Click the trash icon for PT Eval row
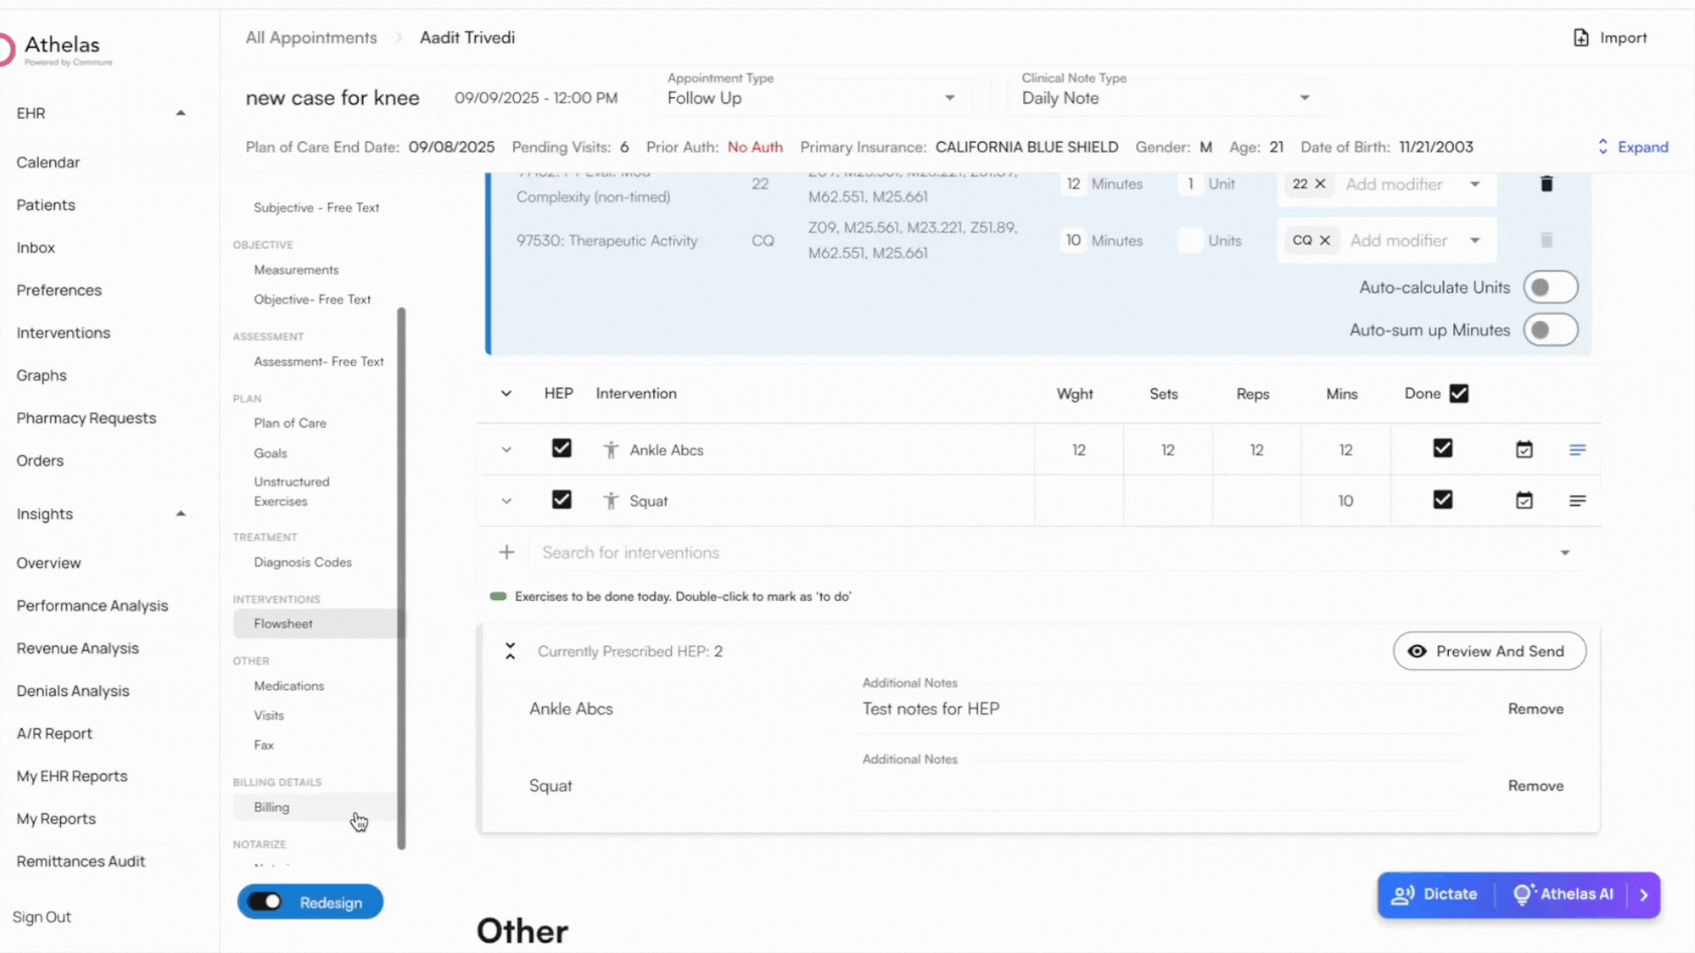1695x953 pixels. click(1546, 184)
